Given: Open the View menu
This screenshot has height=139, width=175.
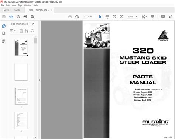Looking at the screenshot, I should 14,5.
